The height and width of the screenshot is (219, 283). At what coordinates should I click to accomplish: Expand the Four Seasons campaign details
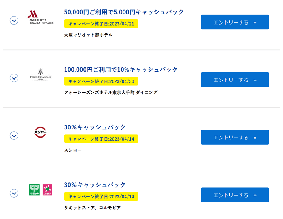(14, 78)
